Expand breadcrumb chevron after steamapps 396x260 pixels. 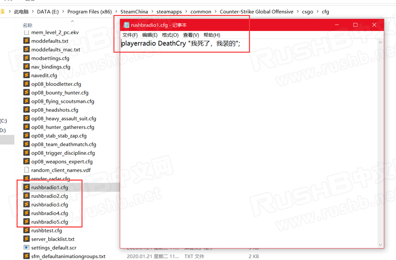pos(186,12)
